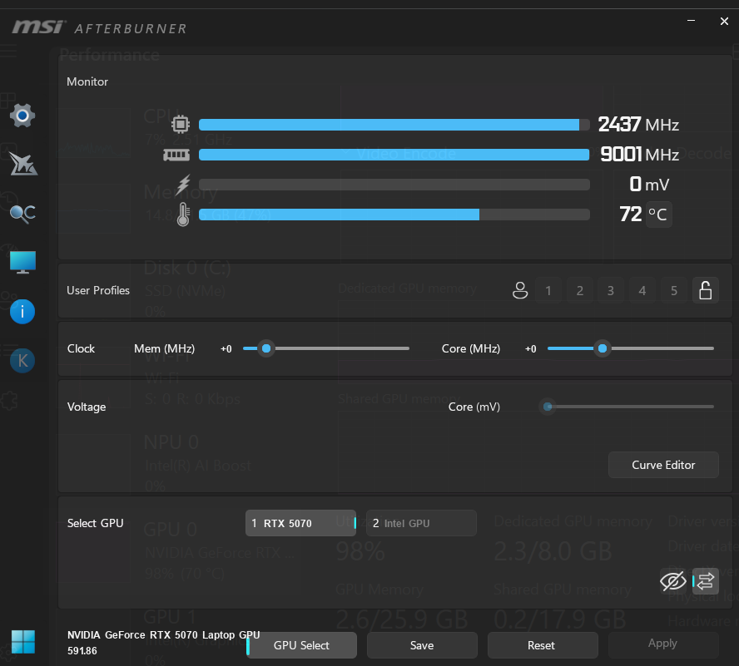Image resolution: width=739 pixels, height=666 pixels.
Task: Select user profile slot 4
Action: pyautogui.click(x=642, y=291)
